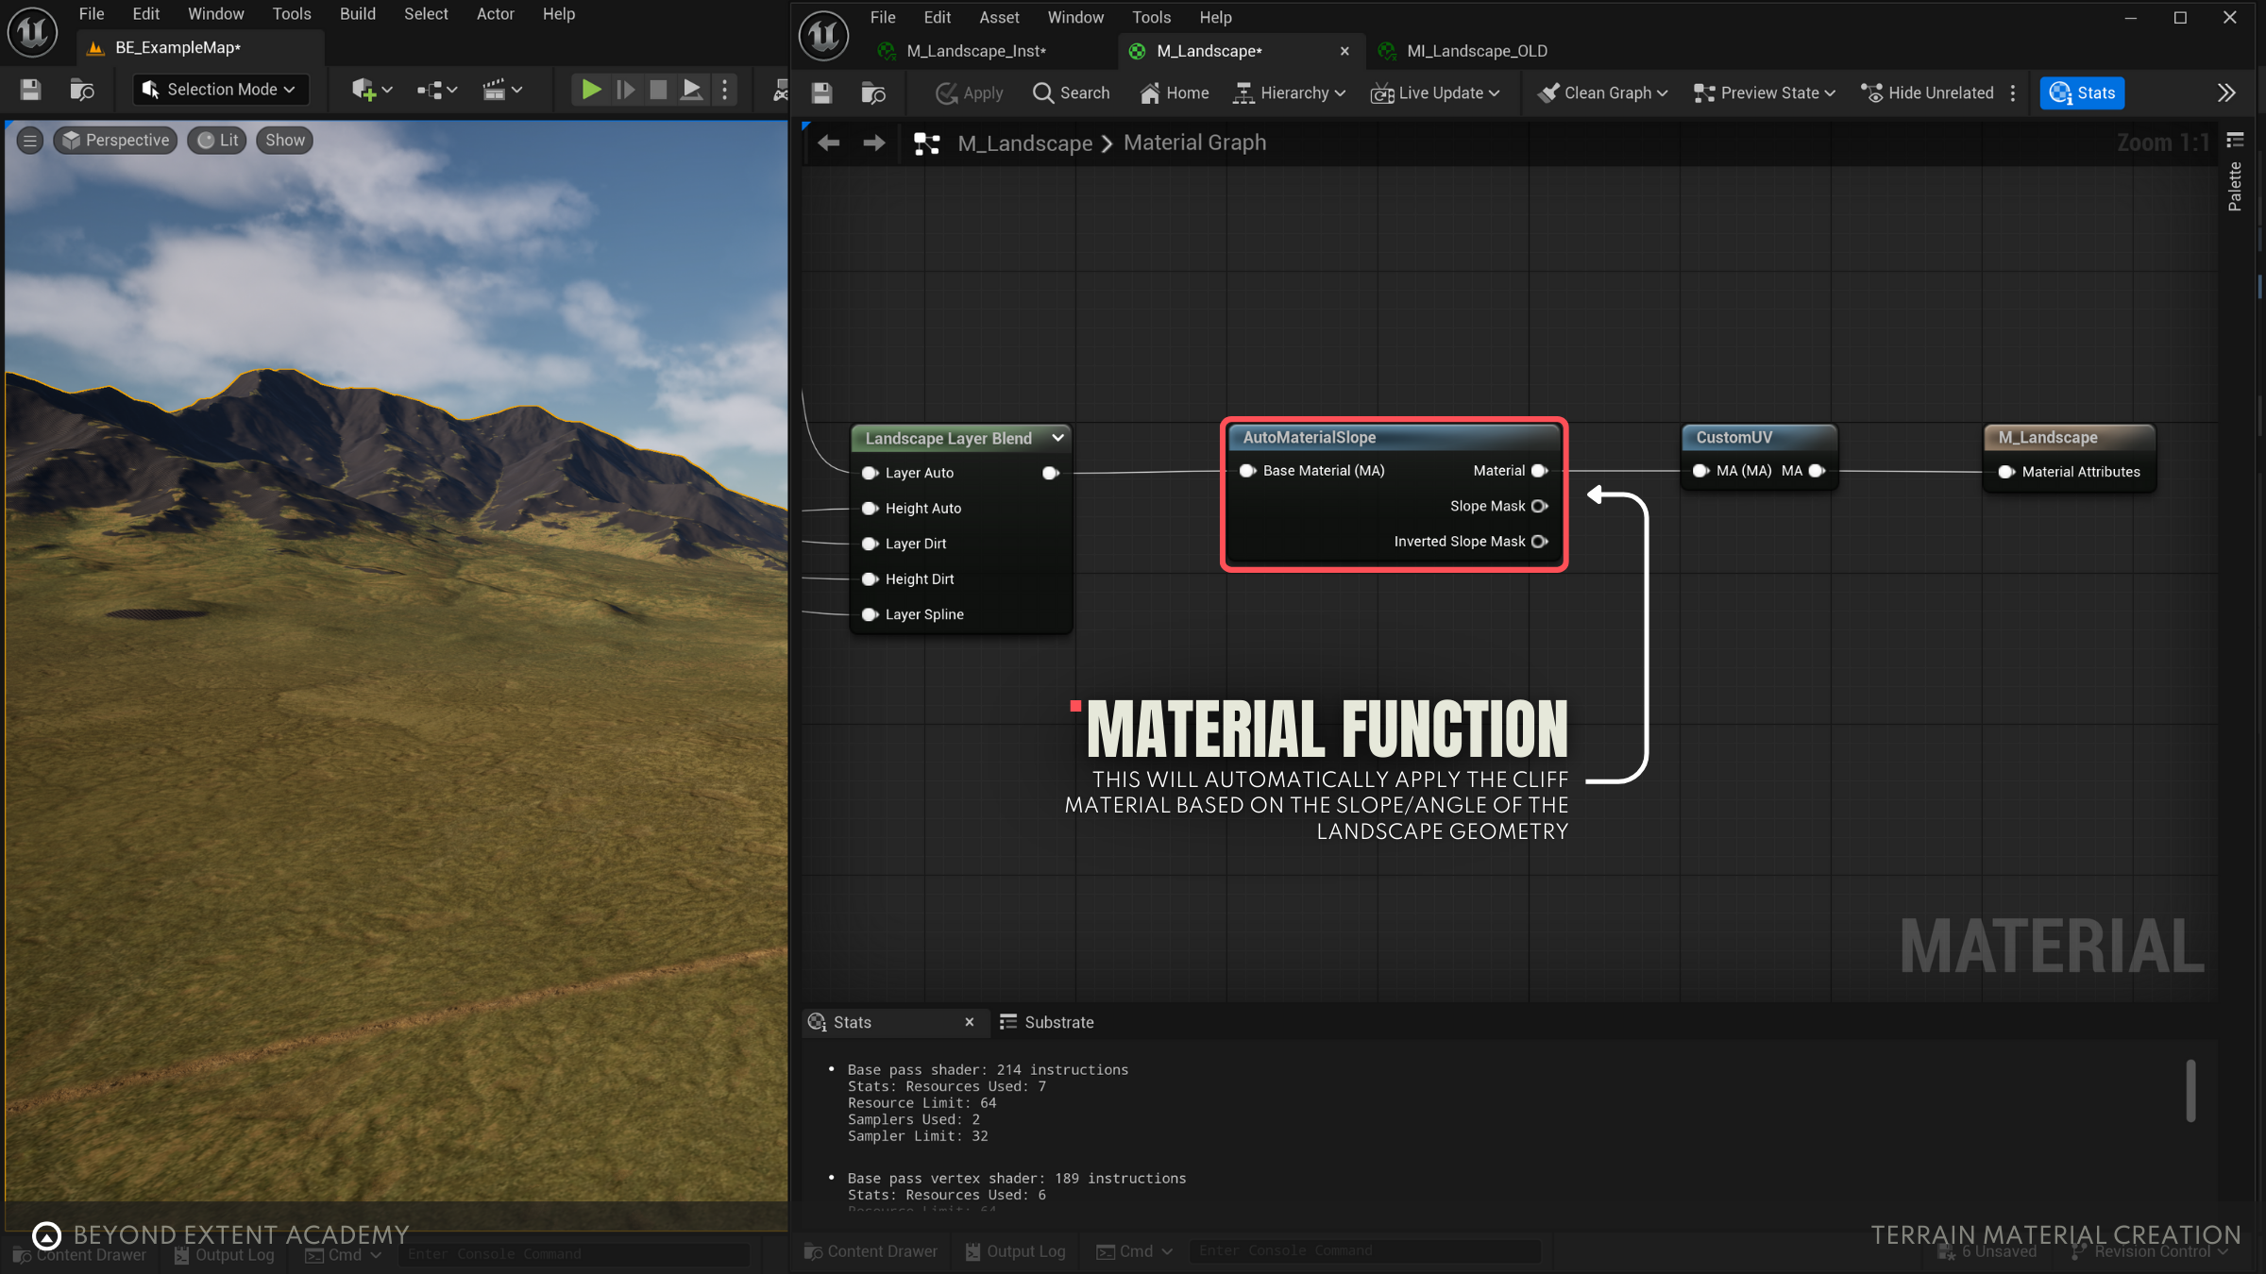Toggle the Lit view mode button

point(218,141)
